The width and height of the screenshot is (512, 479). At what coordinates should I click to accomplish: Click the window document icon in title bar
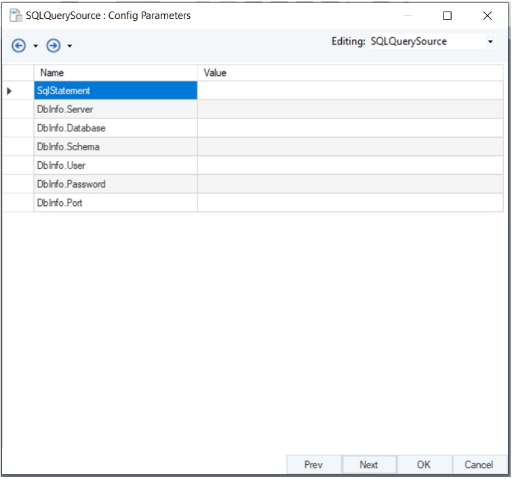[x=16, y=16]
